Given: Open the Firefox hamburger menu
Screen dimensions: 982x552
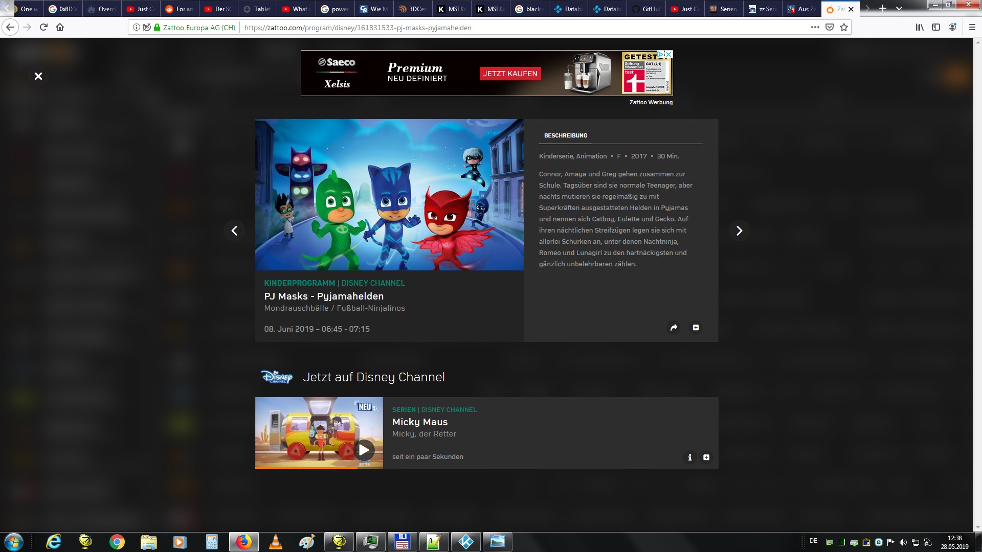Looking at the screenshot, I should click(x=972, y=28).
